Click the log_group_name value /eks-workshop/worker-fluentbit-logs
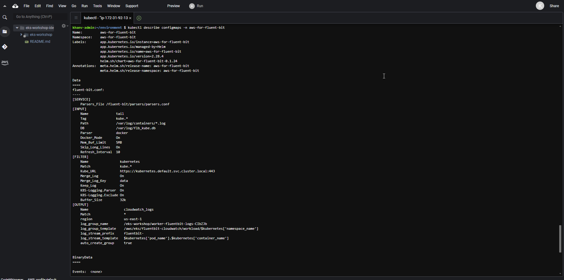This screenshot has width=564, height=280. tap(165, 224)
